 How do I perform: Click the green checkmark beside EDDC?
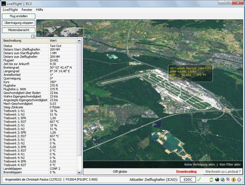coord(199,179)
